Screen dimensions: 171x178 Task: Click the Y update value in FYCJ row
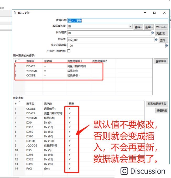pyautogui.click(x=70, y=168)
